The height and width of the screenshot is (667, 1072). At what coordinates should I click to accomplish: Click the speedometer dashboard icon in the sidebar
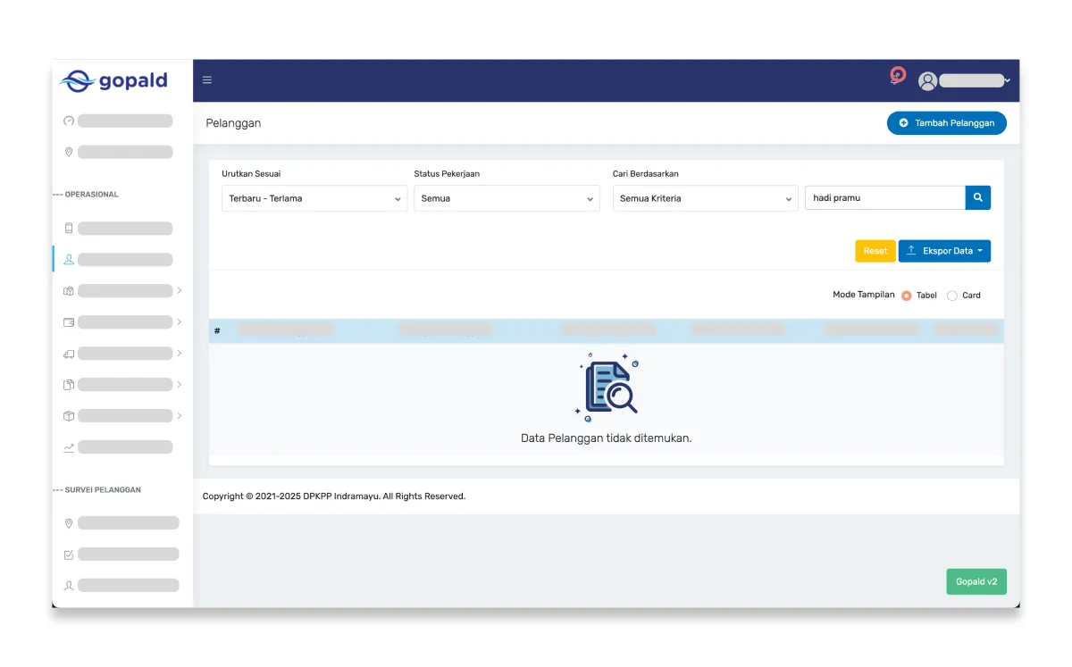click(x=69, y=118)
